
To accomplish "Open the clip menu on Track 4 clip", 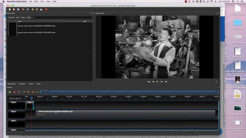I will coord(37,112).
